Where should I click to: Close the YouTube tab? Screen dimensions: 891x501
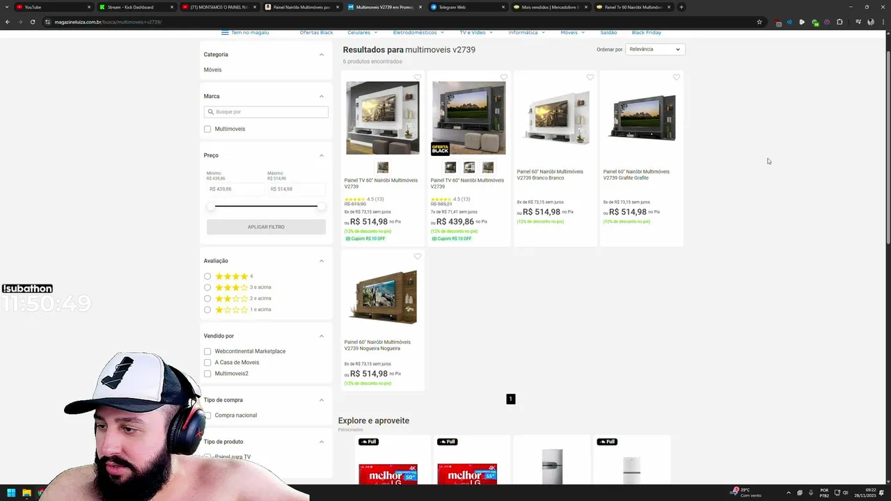[89, 7]
